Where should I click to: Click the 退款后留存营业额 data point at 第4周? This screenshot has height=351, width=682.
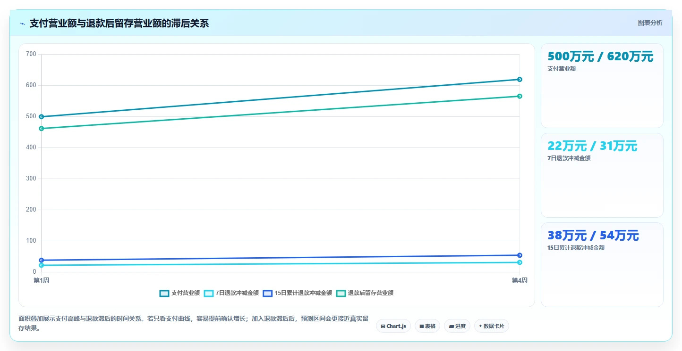click(x=520, y=97)
